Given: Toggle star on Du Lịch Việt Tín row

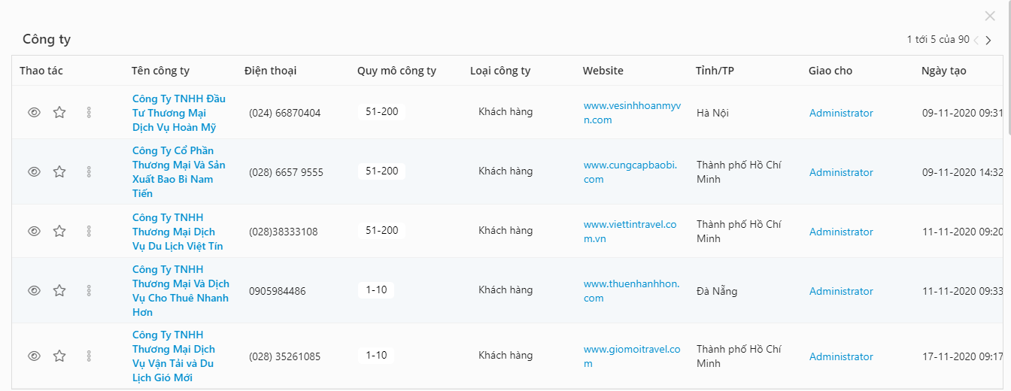Looking at the screenshot, I should coord(59,231).
